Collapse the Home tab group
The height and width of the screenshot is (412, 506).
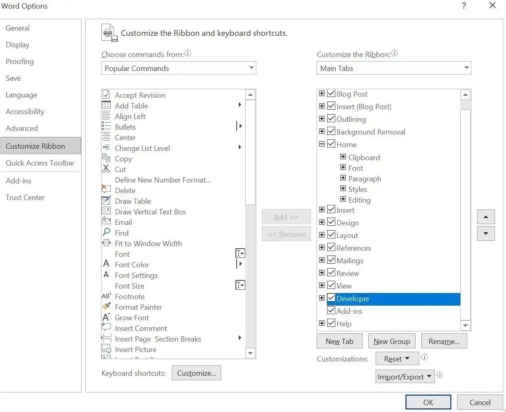click(x=321, y=143)
